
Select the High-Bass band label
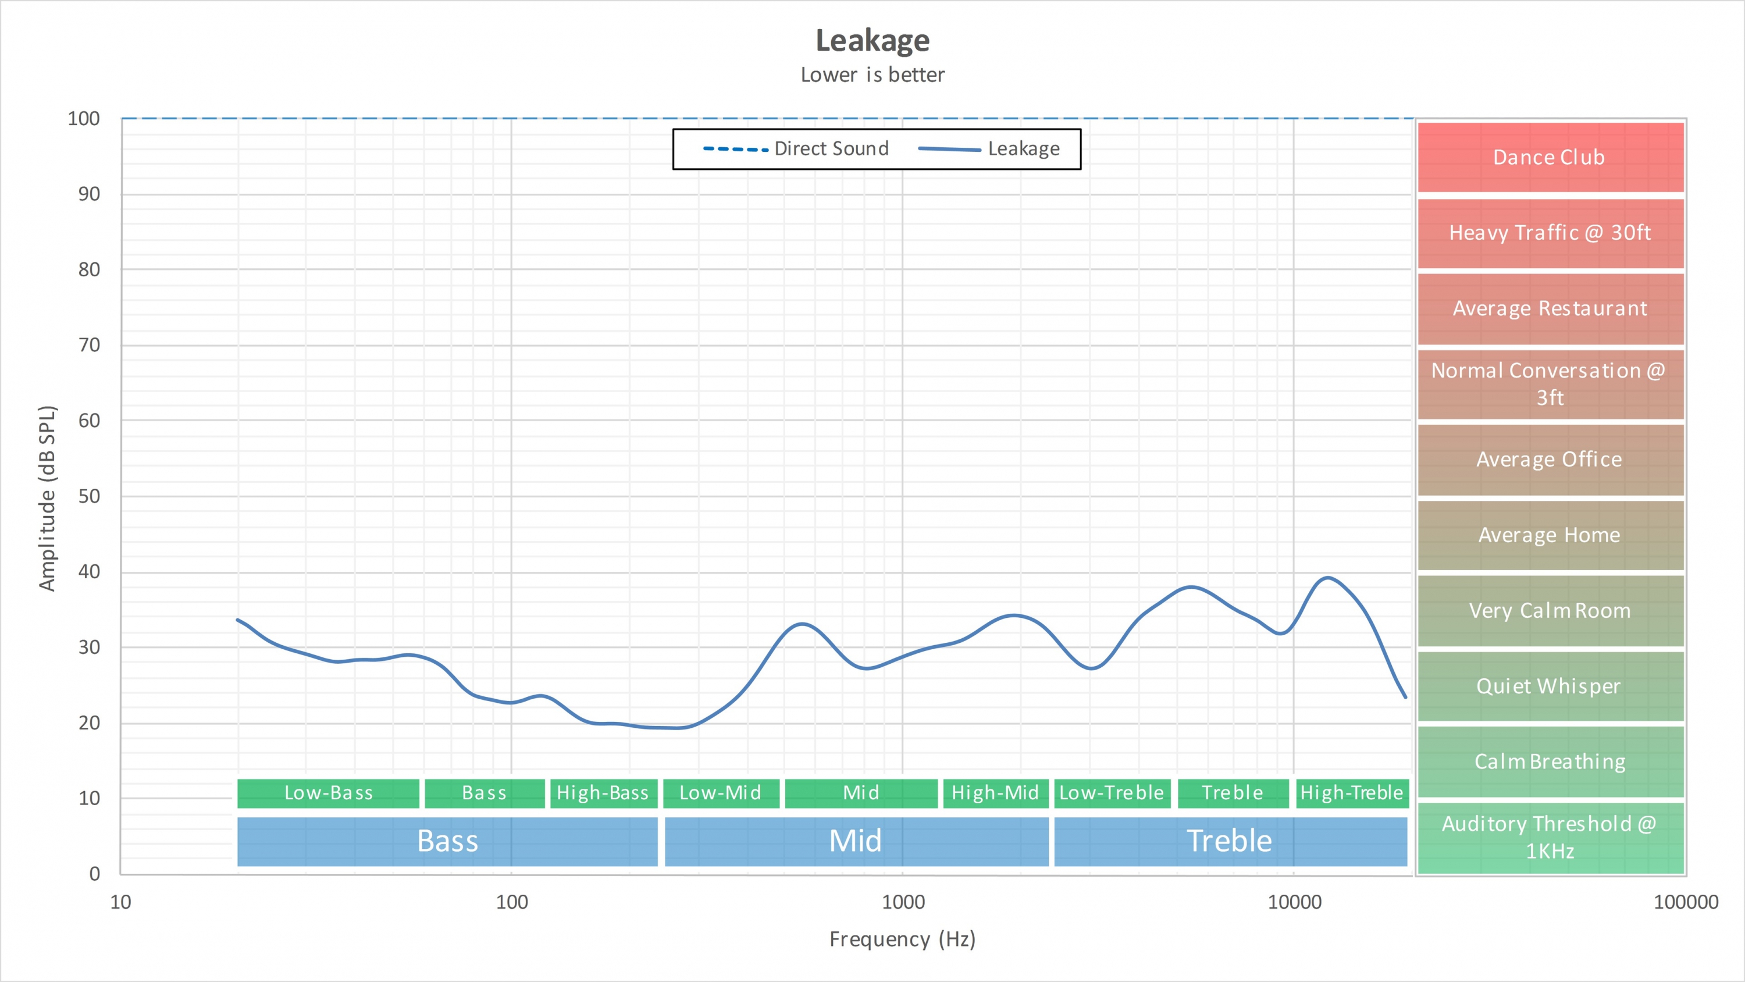[x=603, y=793]
